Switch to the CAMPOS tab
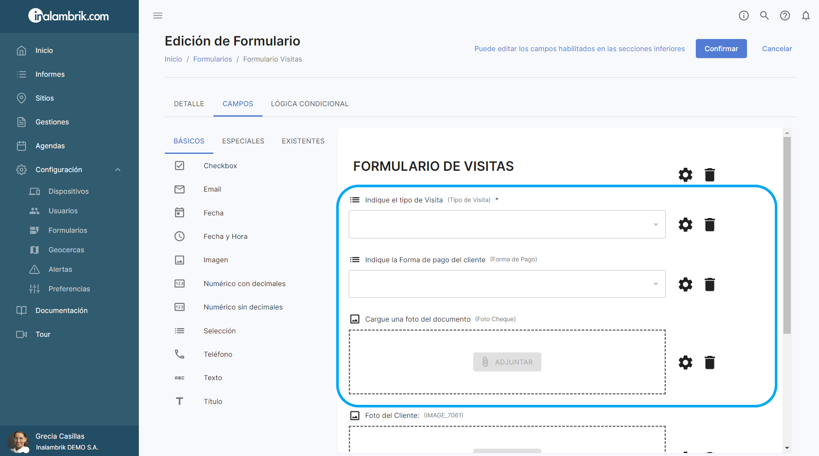 coord(238,104)
